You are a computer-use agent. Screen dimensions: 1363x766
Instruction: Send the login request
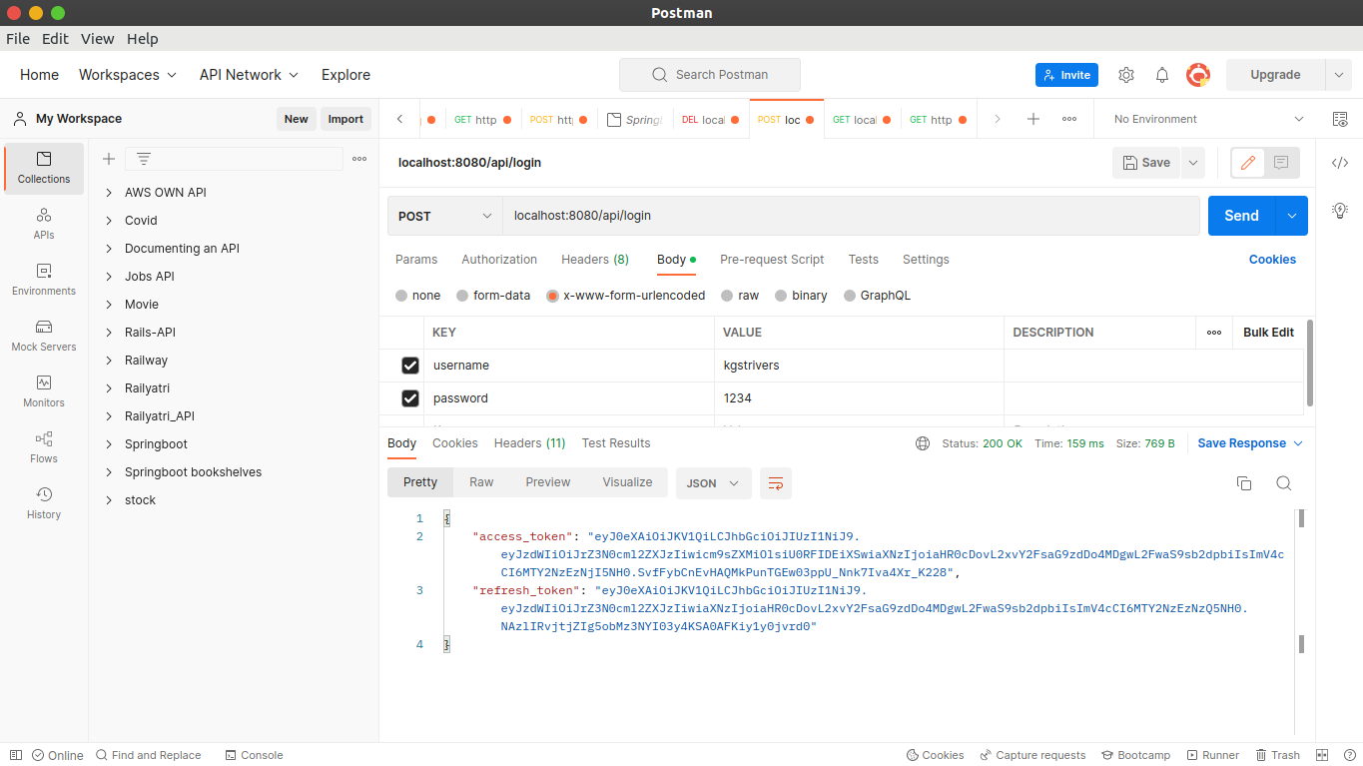click(x=1241, y=216)
